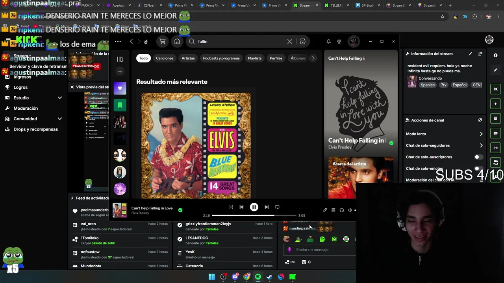Skip to the previous Spotify track
The width and height of the screenshot is (504, 283).
click(241, 207)
